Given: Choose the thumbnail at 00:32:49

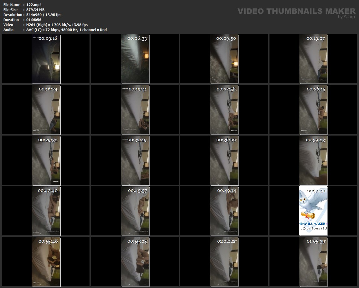Looking at the screenshot, I should 135,161.
